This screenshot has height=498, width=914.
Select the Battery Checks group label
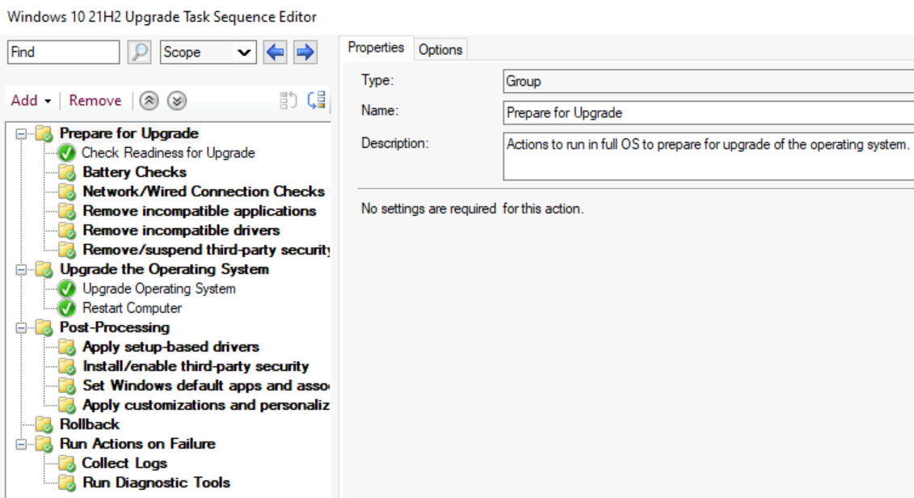pyautogui.click(x=135, y=172)
